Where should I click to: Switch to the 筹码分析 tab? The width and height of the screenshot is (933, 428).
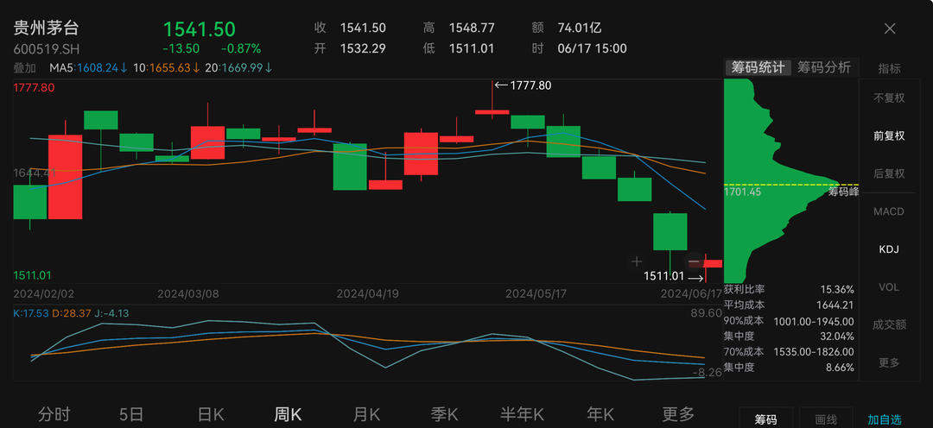tap(823, 67)
